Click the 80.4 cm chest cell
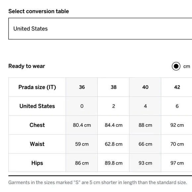 (82, 125)
